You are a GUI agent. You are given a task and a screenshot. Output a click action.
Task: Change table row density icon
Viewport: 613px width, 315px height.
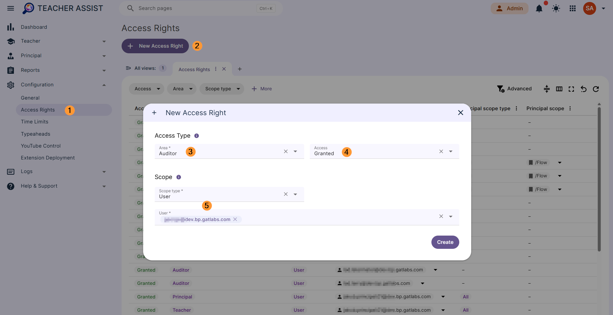547,89
